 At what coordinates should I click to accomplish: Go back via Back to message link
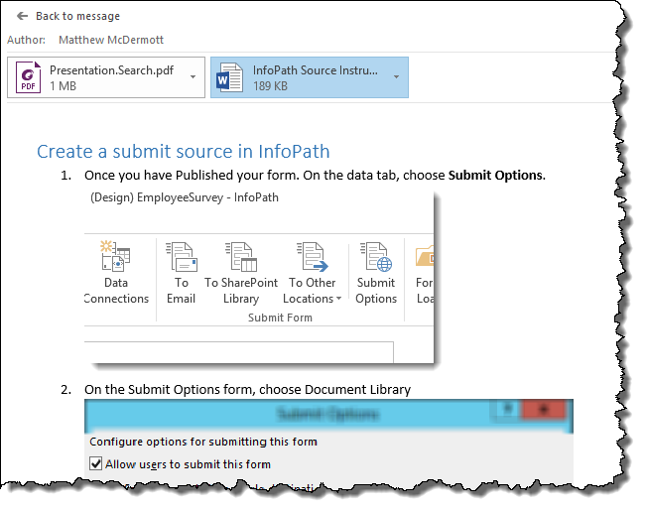[77, 16]
